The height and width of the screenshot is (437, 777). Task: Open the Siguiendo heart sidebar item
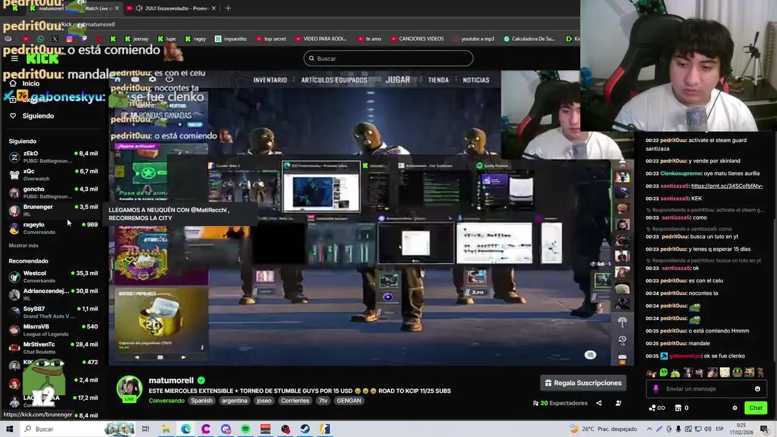32,116
